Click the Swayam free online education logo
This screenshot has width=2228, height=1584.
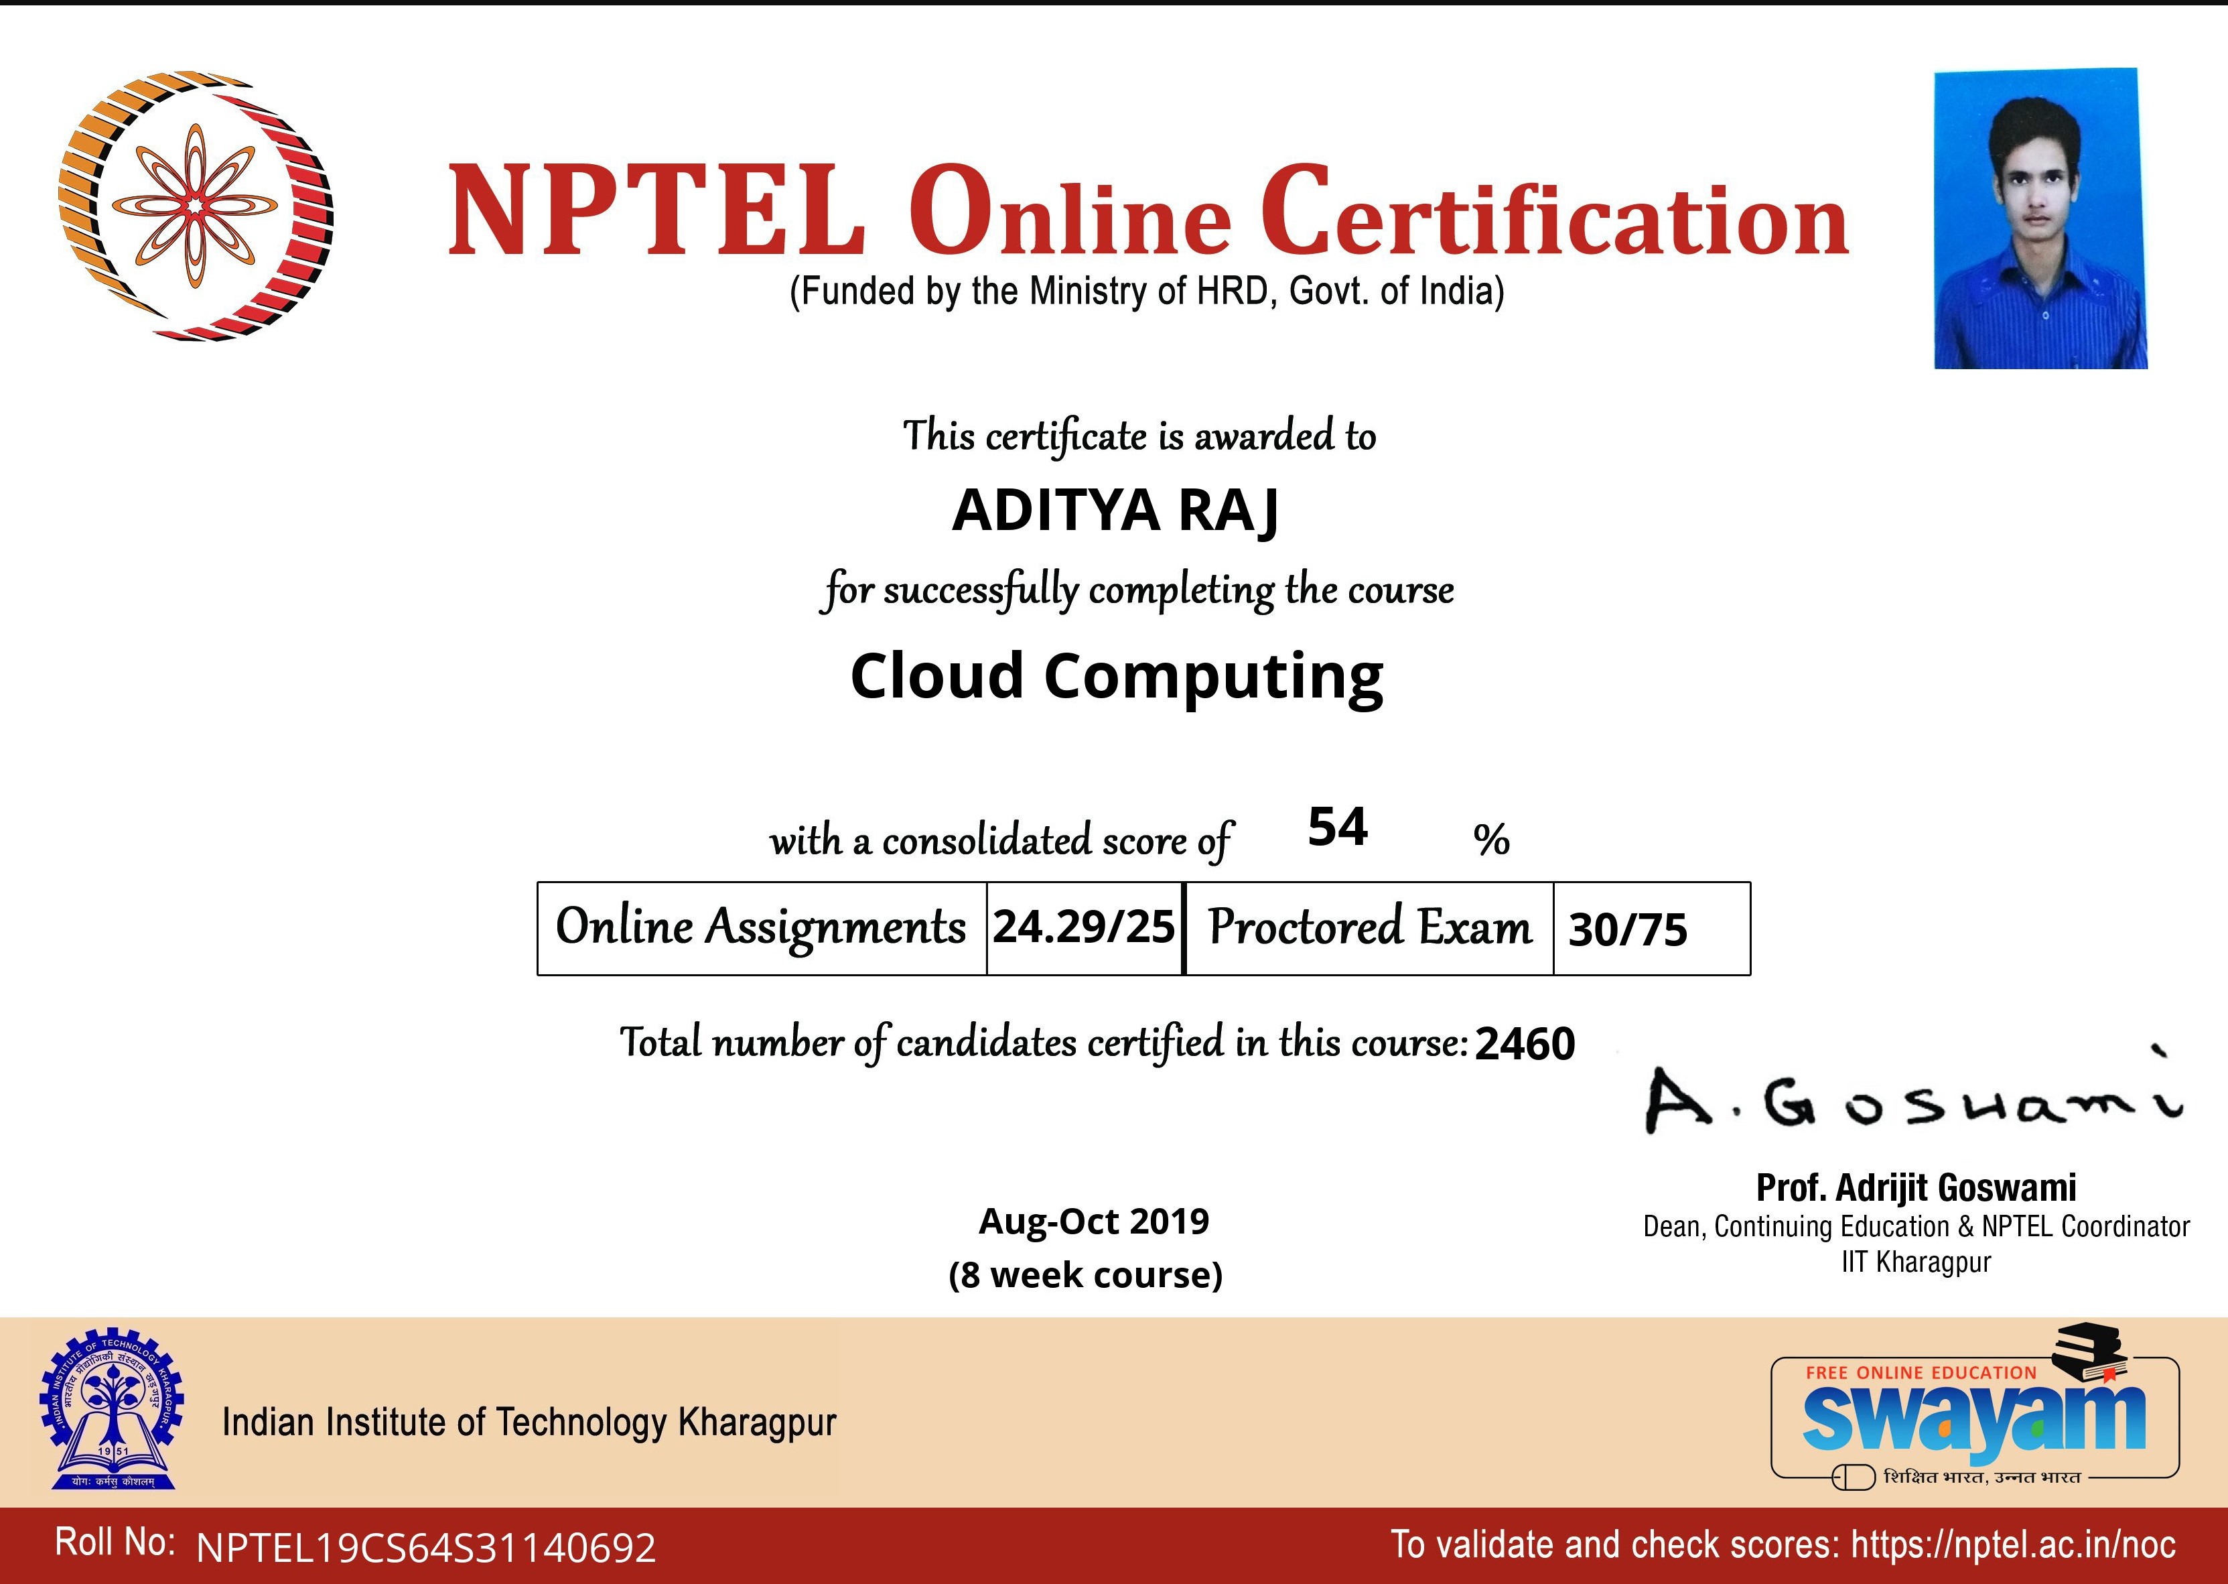[1975, 1406]
